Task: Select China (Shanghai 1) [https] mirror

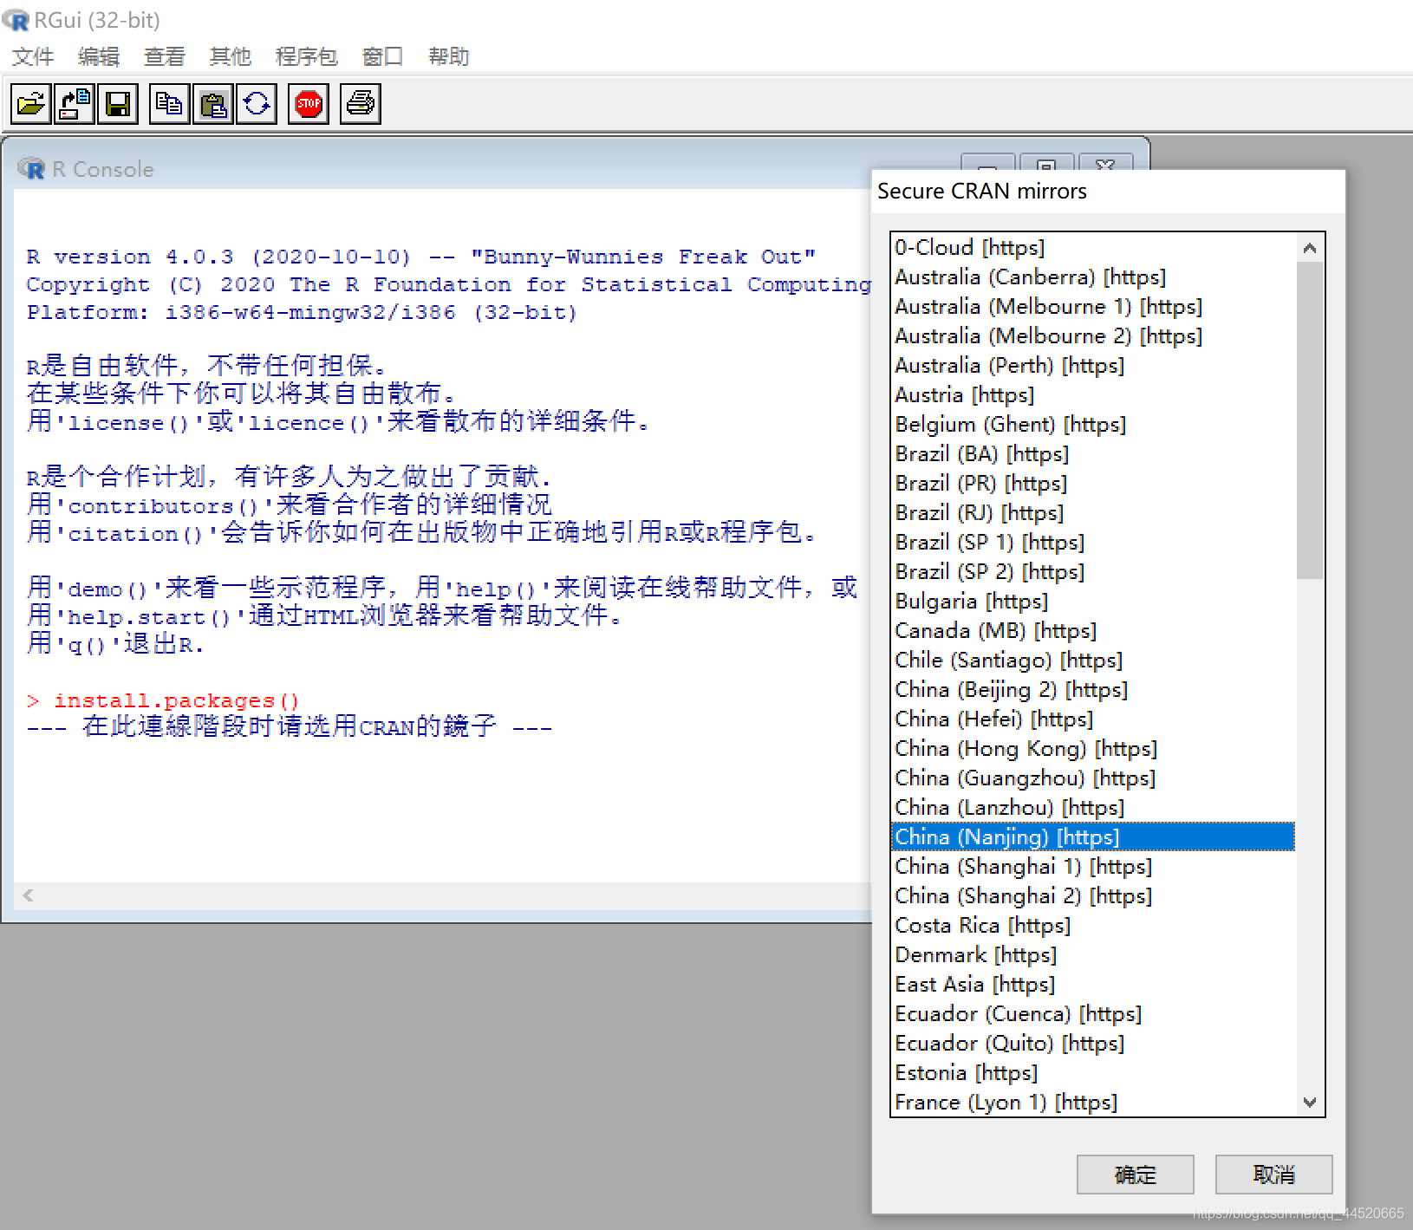Action: pos(1092,866)
